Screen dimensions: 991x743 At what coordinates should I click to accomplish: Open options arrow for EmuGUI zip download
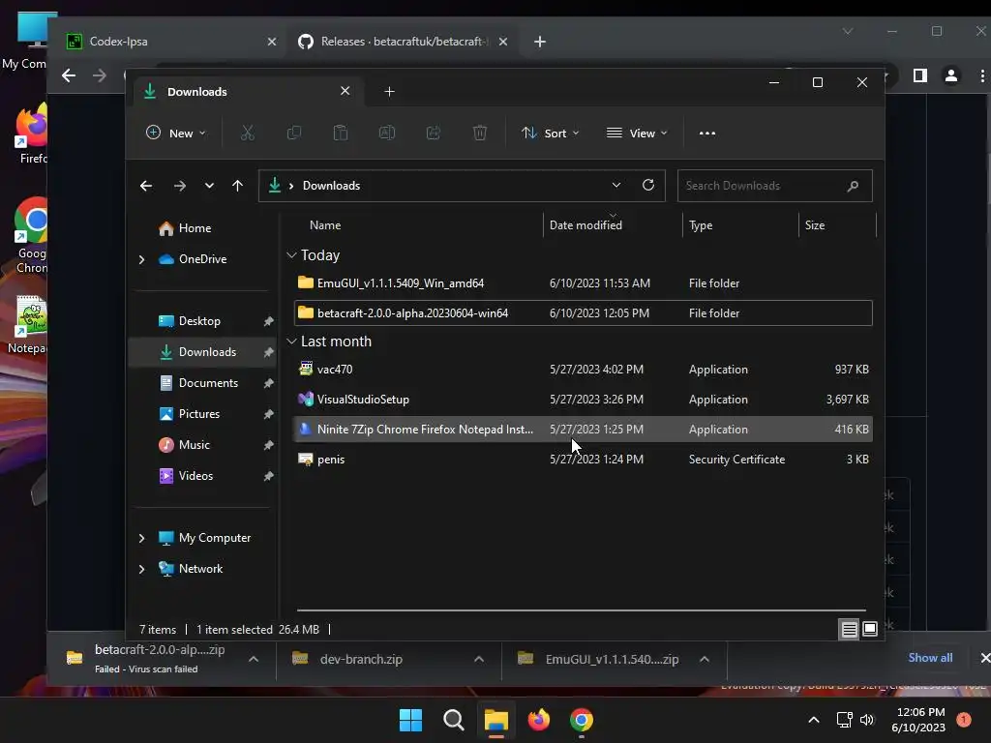click(705, 659)
